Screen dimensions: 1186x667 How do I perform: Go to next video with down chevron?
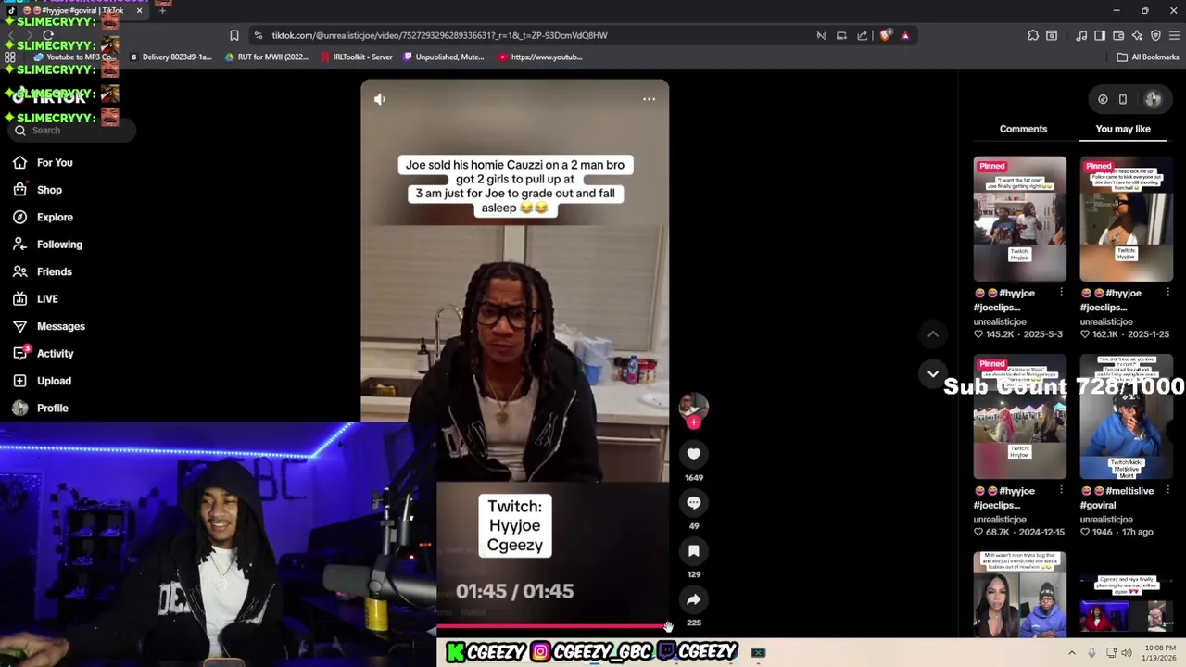click(x=933, y=373)
